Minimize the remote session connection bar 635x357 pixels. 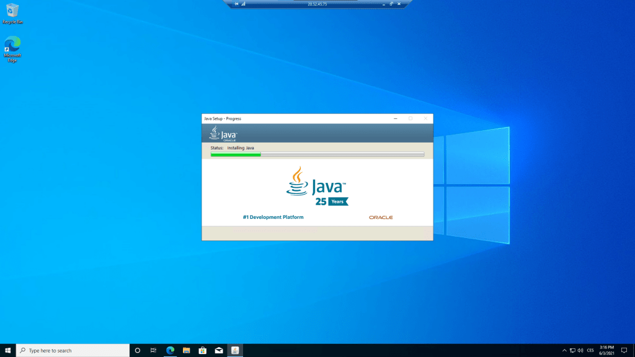click(383, 4)
